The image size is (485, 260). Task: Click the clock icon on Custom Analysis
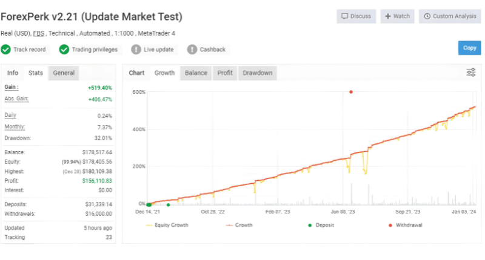tap(427, 16)
